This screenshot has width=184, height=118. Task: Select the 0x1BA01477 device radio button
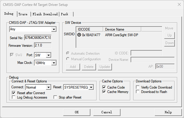pos(79,35)
